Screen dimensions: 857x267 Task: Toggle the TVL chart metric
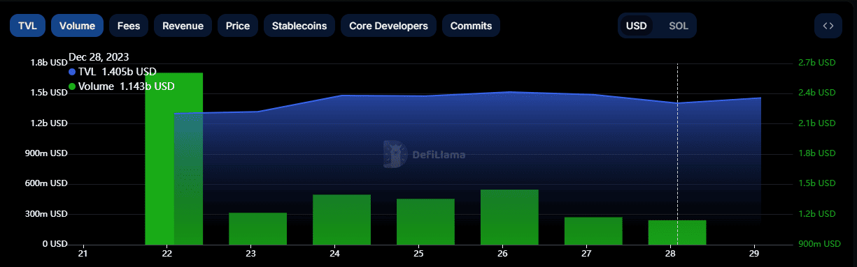pos(27,26)
